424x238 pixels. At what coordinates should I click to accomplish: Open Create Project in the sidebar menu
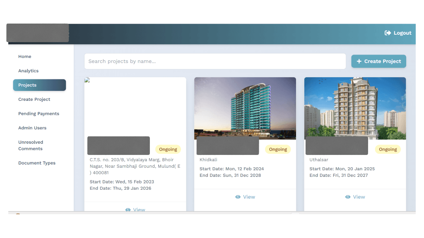pyautogui.click(x=34, y=100)
